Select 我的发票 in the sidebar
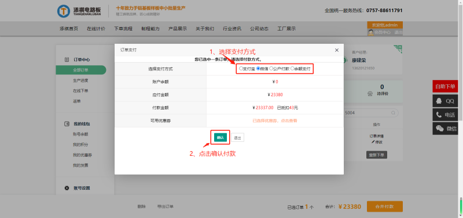Image resolution: width=463 pixels, height=218 pixels. [80, 166]
